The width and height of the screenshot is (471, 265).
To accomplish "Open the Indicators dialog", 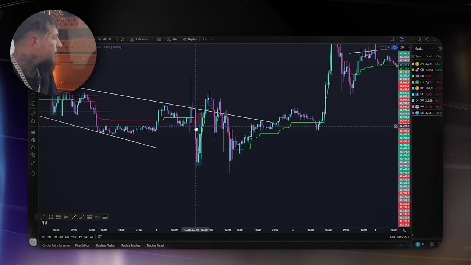I will coord(139,39).
